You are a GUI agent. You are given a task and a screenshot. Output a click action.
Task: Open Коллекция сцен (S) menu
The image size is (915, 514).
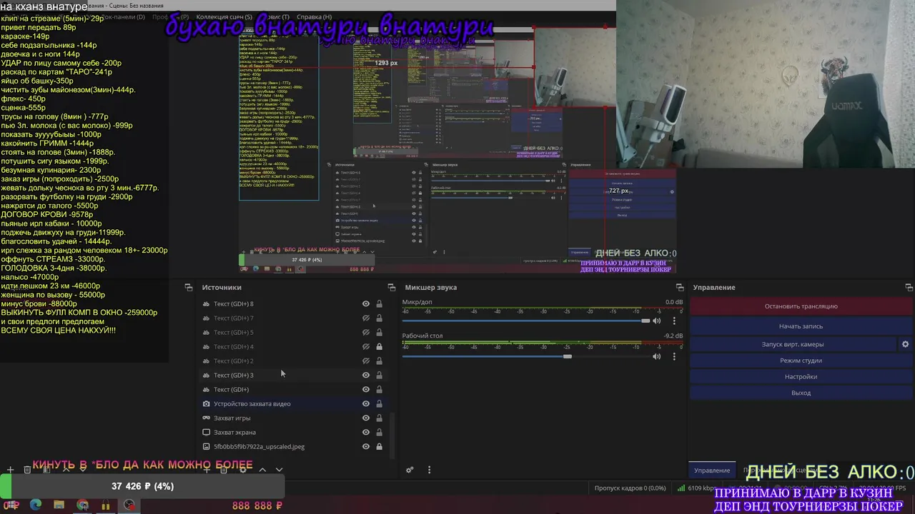click(x=224, y=16)
